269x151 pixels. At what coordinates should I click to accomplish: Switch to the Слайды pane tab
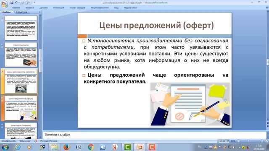(x=6, y=12)
